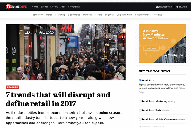Select the Logistics topic
The width and height of the screenshot is (191, 127).
[x=109, y=15]
